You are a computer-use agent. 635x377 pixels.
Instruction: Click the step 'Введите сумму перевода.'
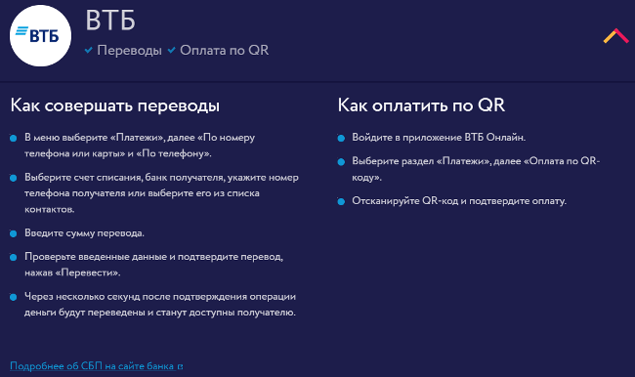pos(84,233)
